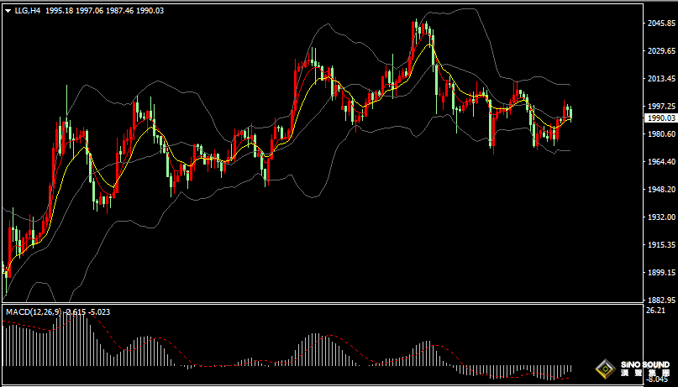Click the LLG,H4 symbol label
This screenshot has width=678, height=387.
(x=28, y=10)
